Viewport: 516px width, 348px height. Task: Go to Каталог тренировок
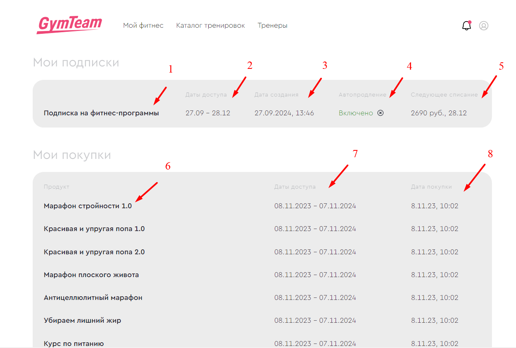tap(210, 25)
